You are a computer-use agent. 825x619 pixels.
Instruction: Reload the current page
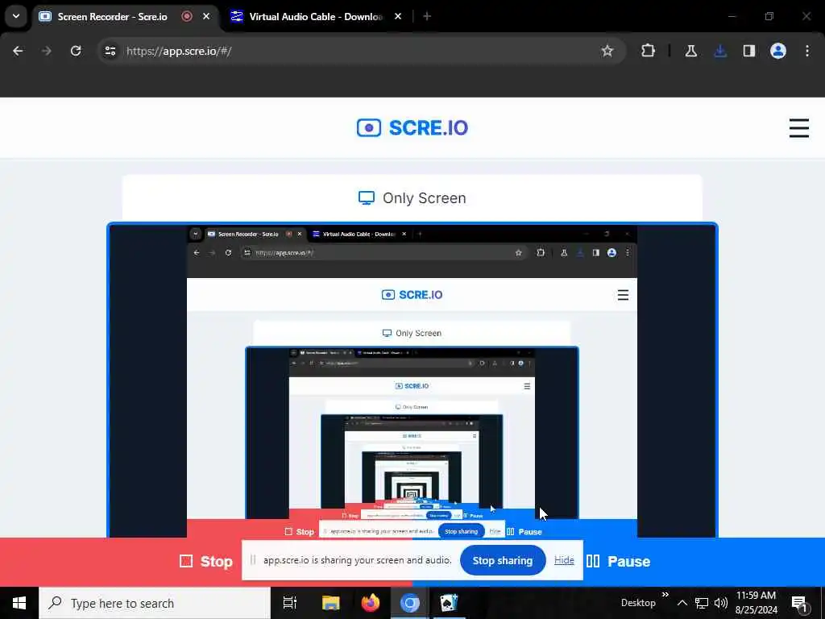point(76,51)
